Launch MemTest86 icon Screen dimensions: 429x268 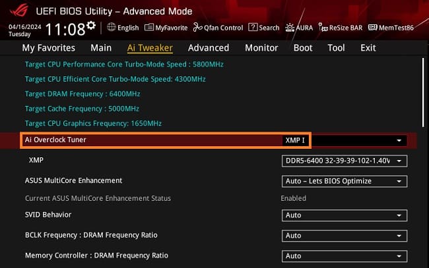pyautogui.click(x=372, y=27)
